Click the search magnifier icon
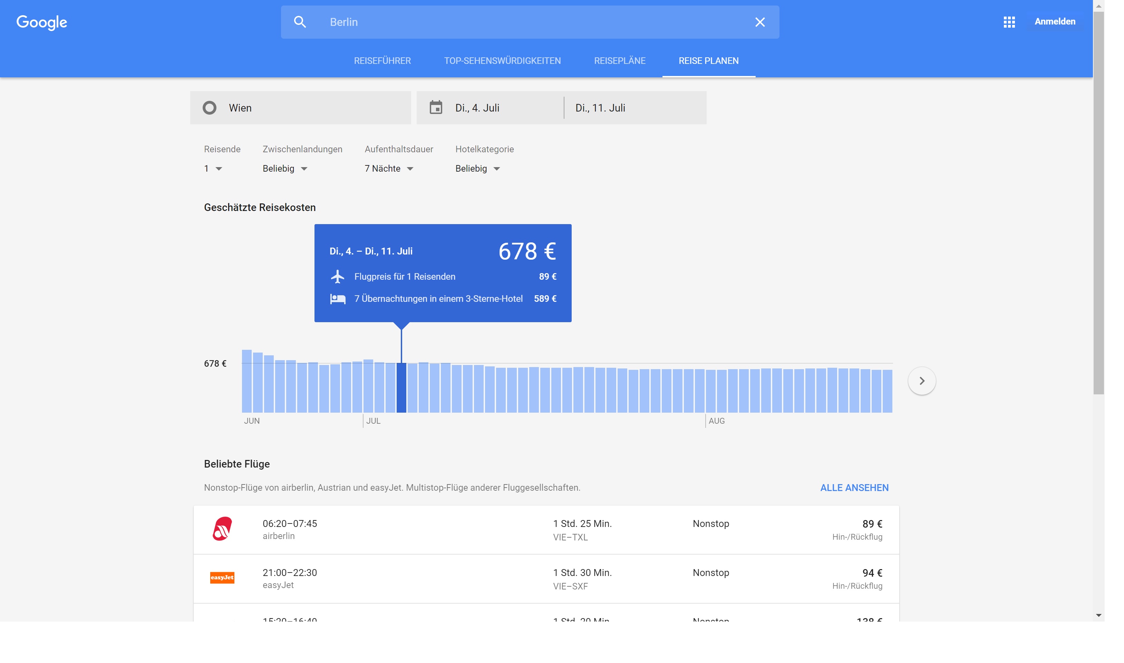1124x663 pixels. coord(300,22)
